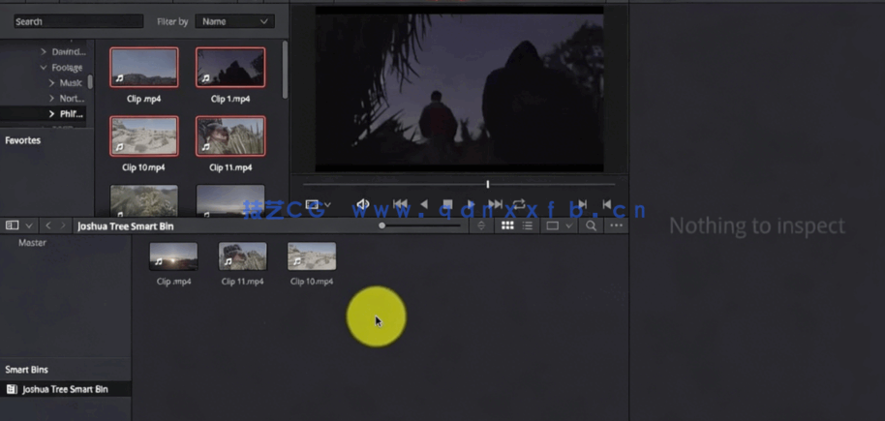Click the Joshua Tree Smart Bin title
Viewport: 885px width, 421px height.
pyautogui.click(x=125, y=226)
